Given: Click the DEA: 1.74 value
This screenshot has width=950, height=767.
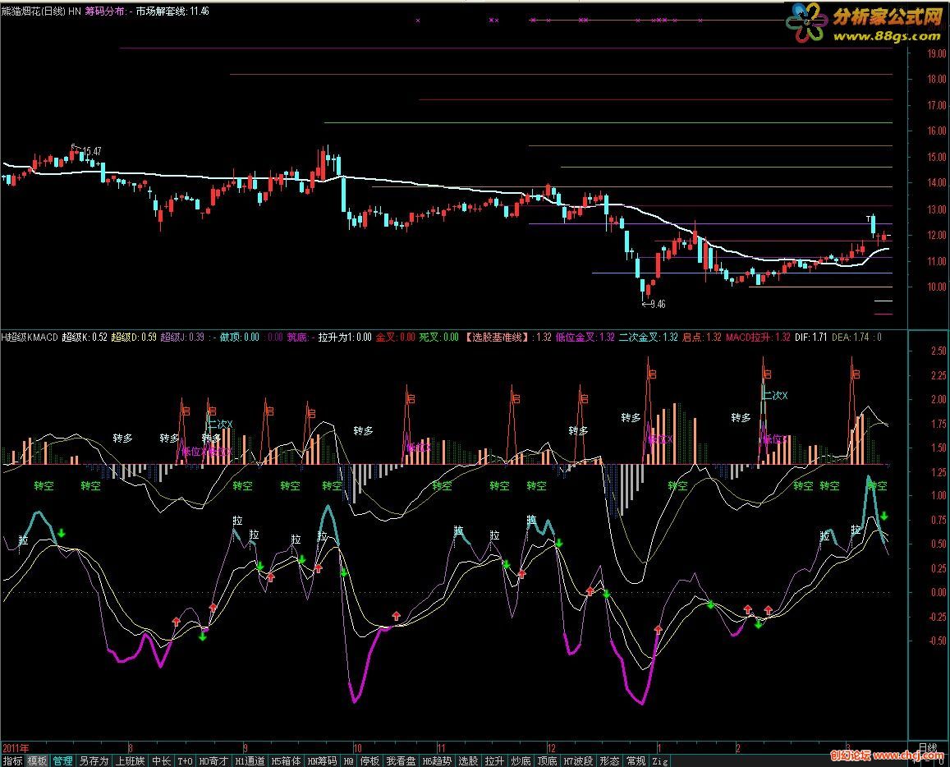Looking at the screenshot, I should coord(851,337).
